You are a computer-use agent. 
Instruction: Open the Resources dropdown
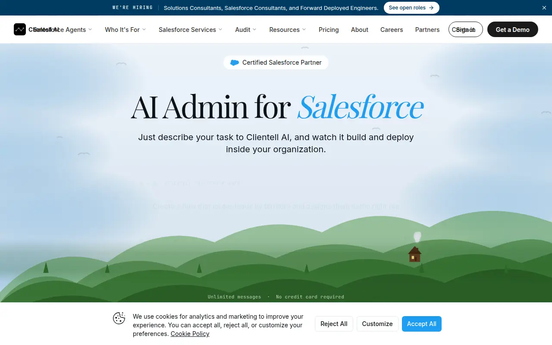point(288,29)
